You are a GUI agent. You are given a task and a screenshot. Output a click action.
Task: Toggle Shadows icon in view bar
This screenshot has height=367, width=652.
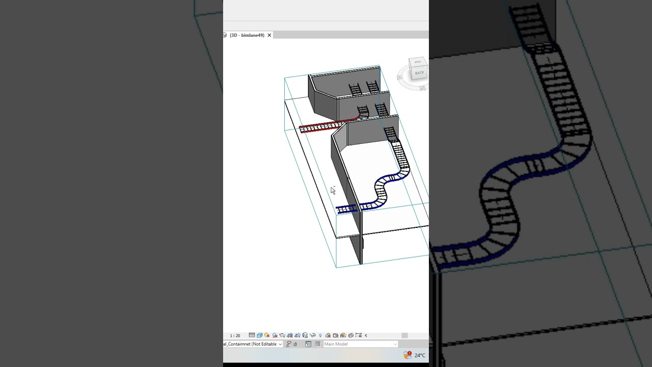tap(275, 335)
